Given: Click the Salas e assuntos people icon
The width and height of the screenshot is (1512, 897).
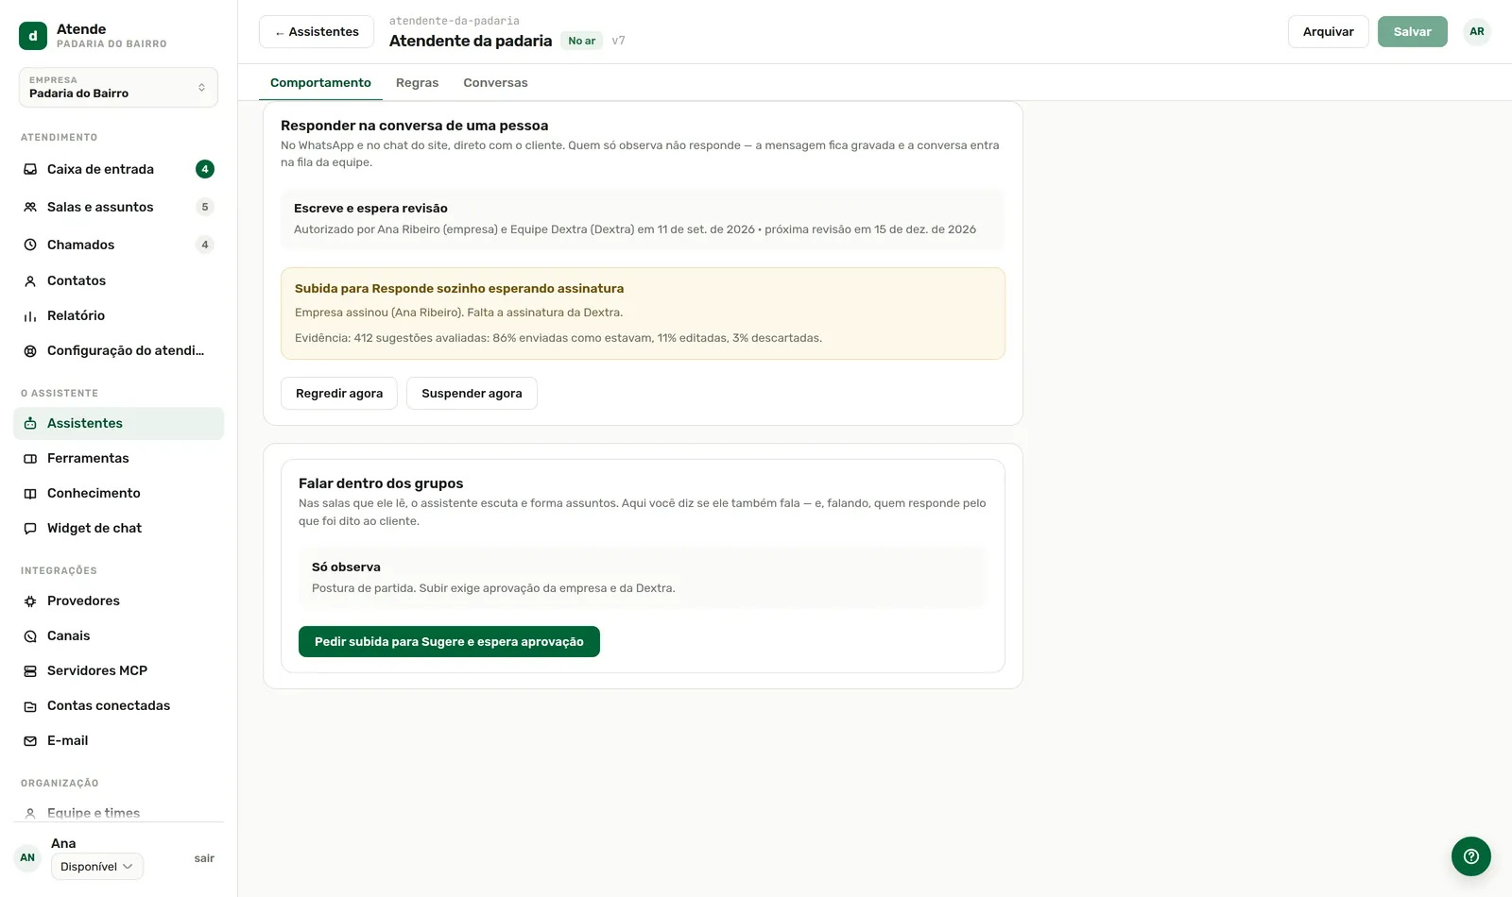Looking at the screenshot, I should [30, 207].
